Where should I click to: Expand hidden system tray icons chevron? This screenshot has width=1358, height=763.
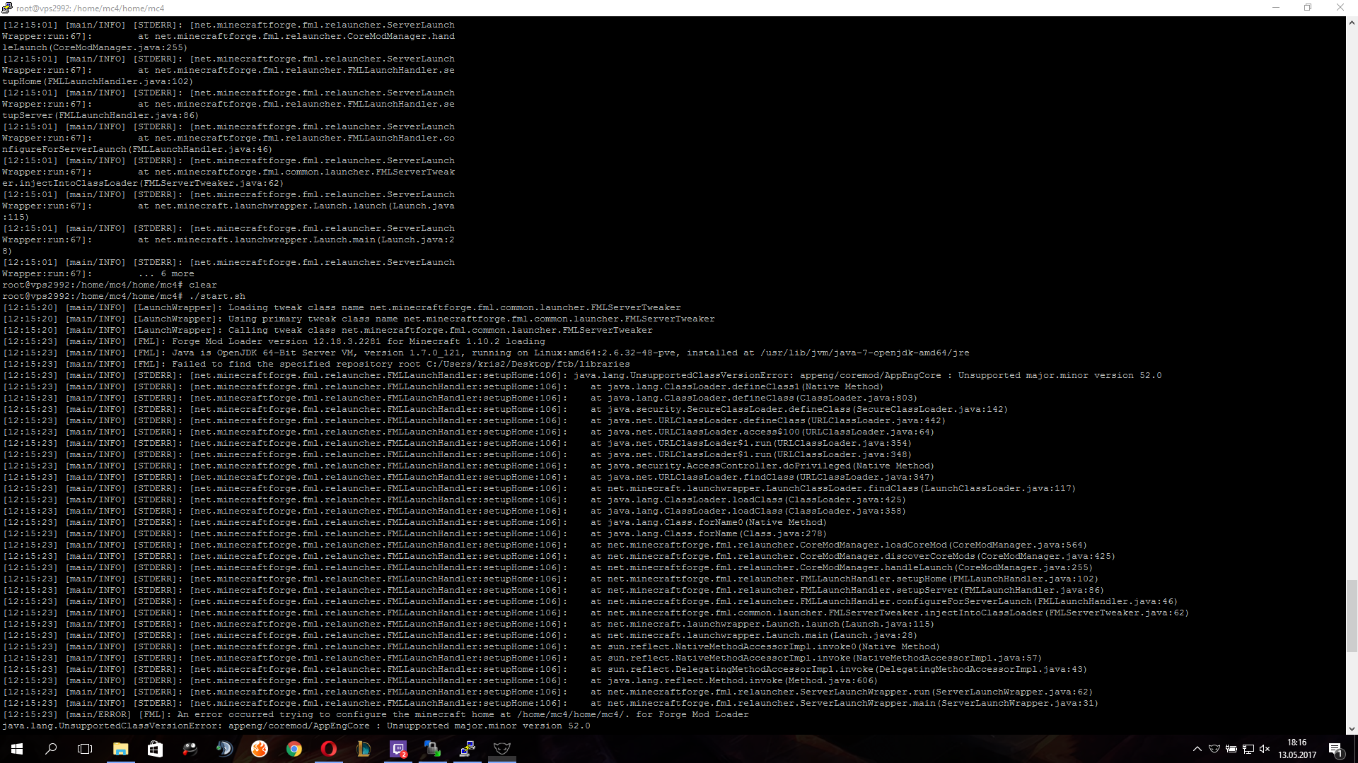click(1197, 749)
